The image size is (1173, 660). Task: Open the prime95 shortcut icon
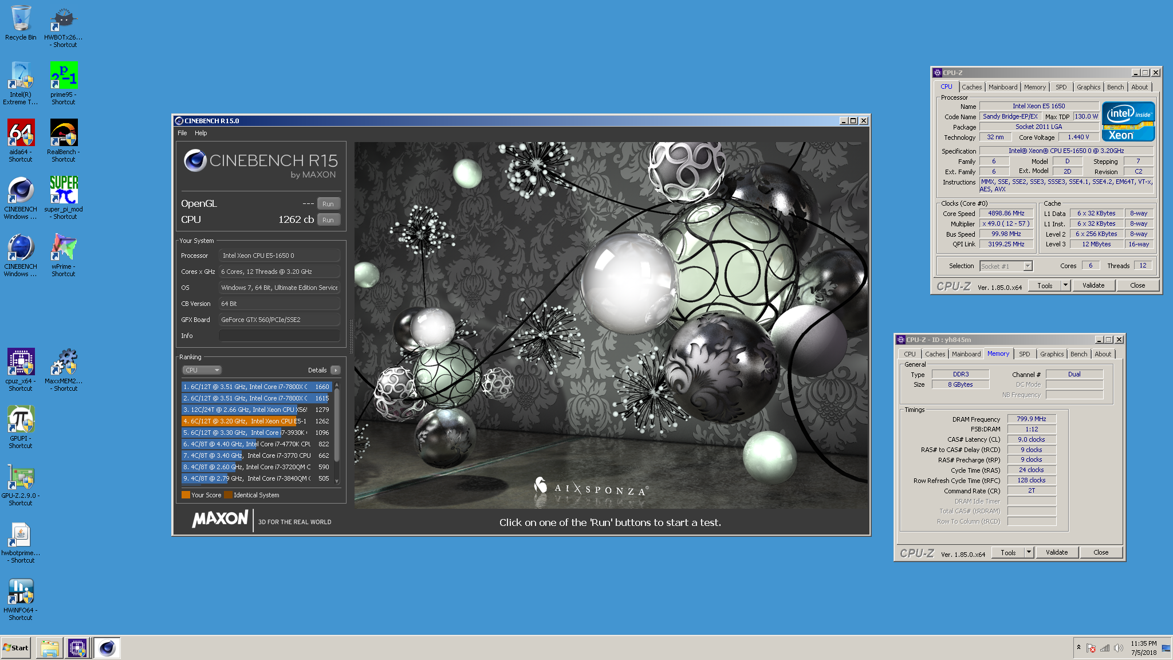click(x=64, y=84)
